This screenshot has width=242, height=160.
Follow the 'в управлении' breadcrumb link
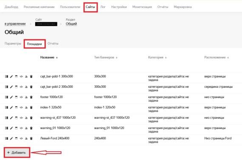(15, 24)
